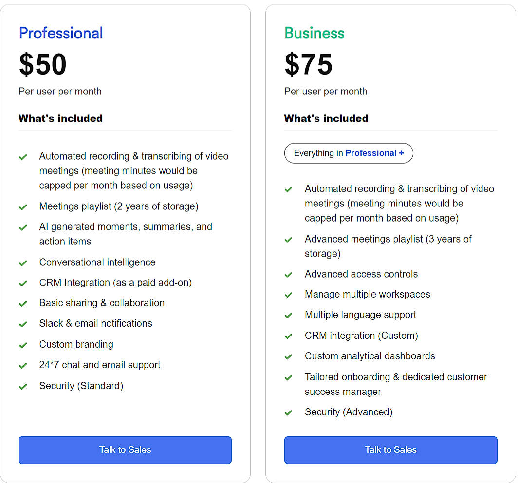Click Talk to Sales under Professional plan
518x486 pixels.
[125, 450]
